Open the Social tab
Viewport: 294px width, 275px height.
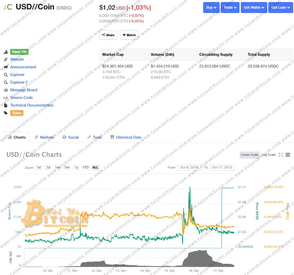pyautogui.click(x=71, y=137)
